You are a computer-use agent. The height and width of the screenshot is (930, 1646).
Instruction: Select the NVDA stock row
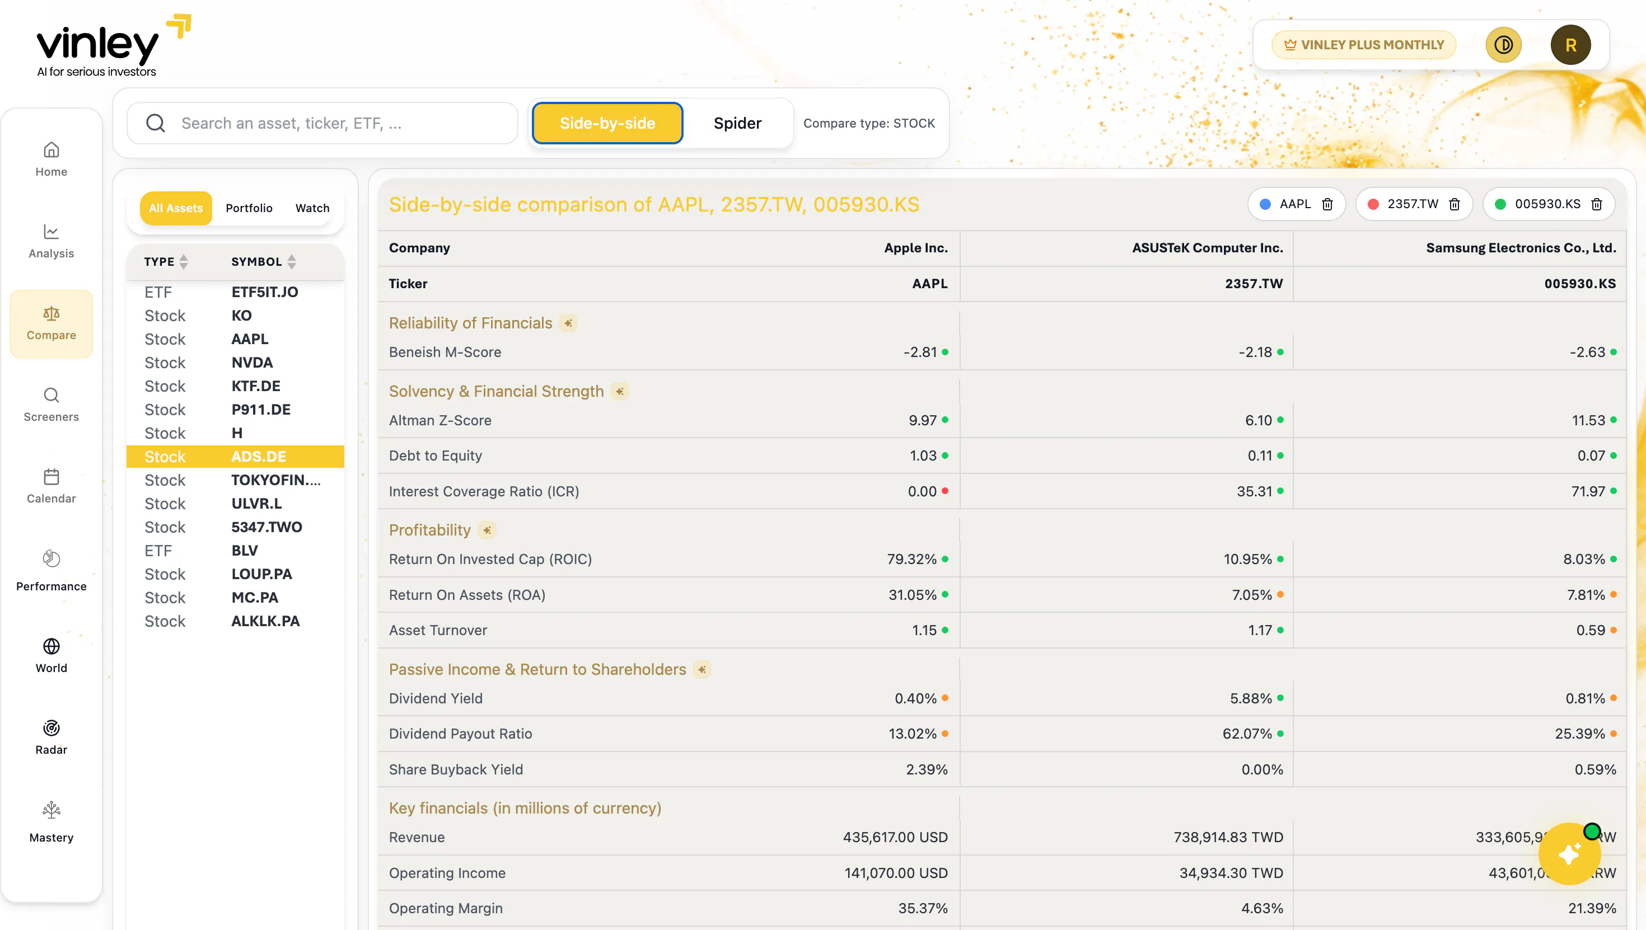[x=235, y=363]
